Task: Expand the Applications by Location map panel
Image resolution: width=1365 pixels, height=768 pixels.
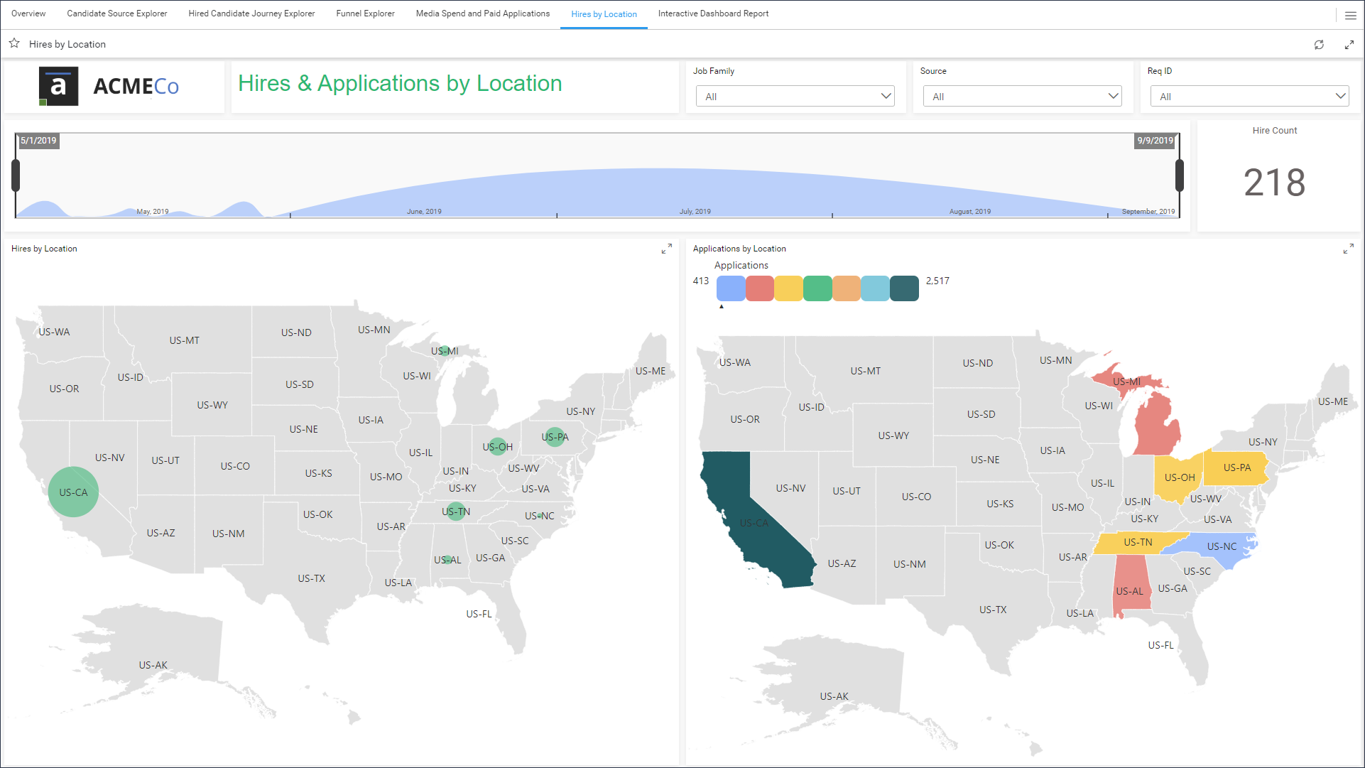Action: point(1348,249)
